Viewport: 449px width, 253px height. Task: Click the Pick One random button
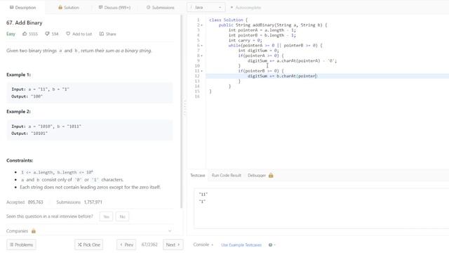point(89,245)
